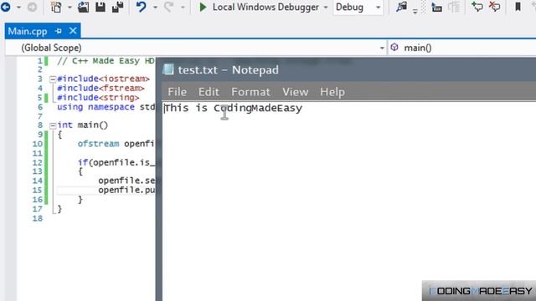Open the Global Scope dropdown

[x=196, y=48]
